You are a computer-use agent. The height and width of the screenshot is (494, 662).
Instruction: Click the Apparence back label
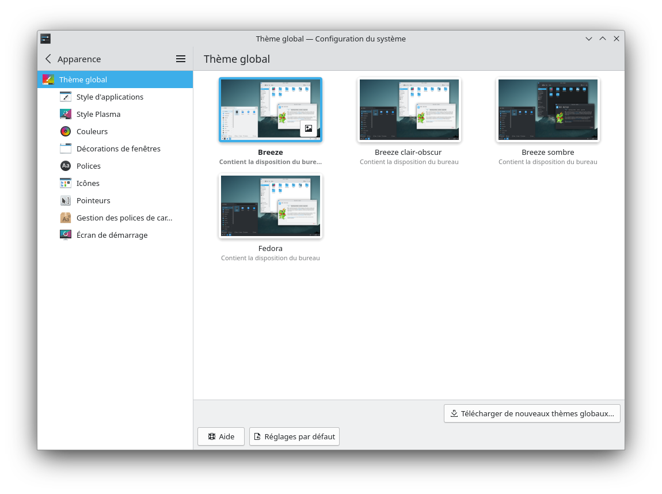tap(79, 59)
